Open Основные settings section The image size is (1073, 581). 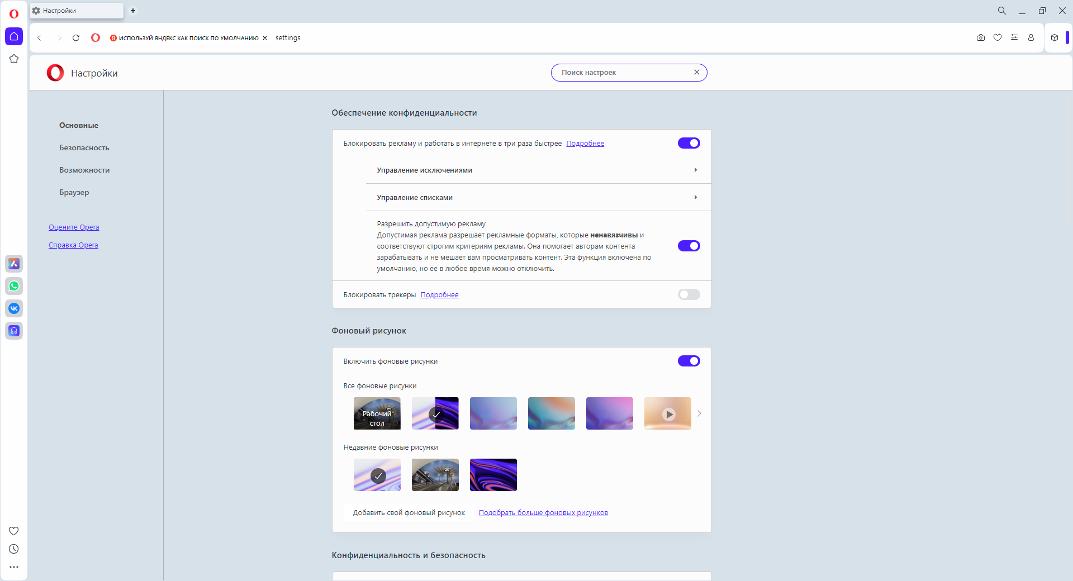click(x=79, y=125)
